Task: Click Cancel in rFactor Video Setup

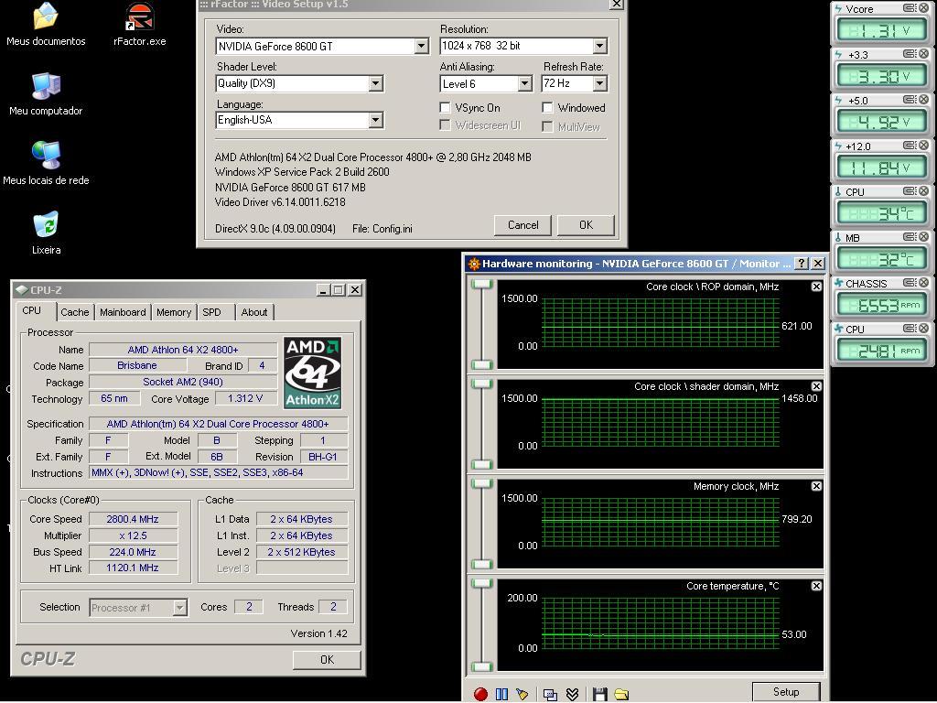Action: click(522, 225)
